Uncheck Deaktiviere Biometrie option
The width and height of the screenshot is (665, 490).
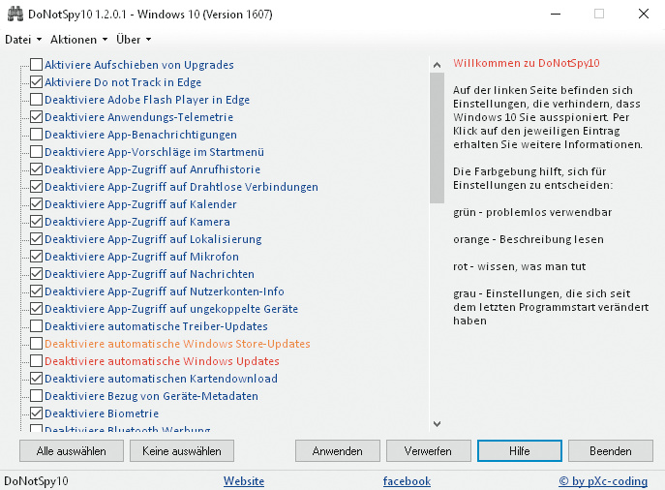pos(36,413)
